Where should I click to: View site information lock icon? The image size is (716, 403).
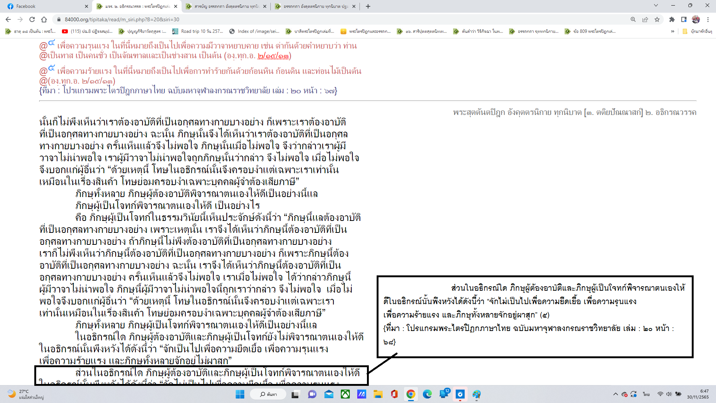(x=59, y=19)
